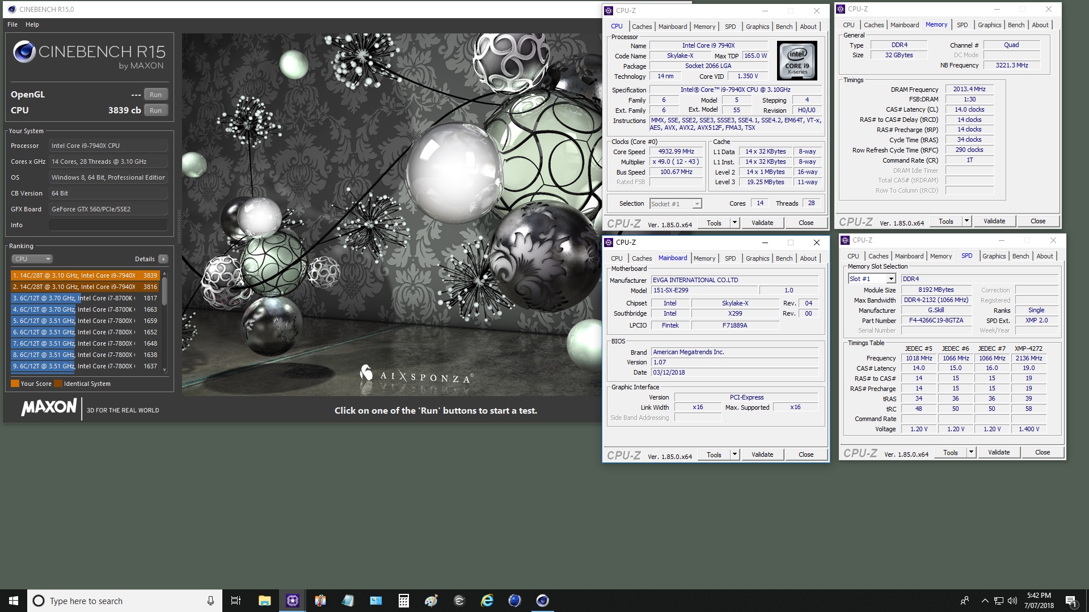
Task: Open the Cinebench File menu
Action: [12, 24]
